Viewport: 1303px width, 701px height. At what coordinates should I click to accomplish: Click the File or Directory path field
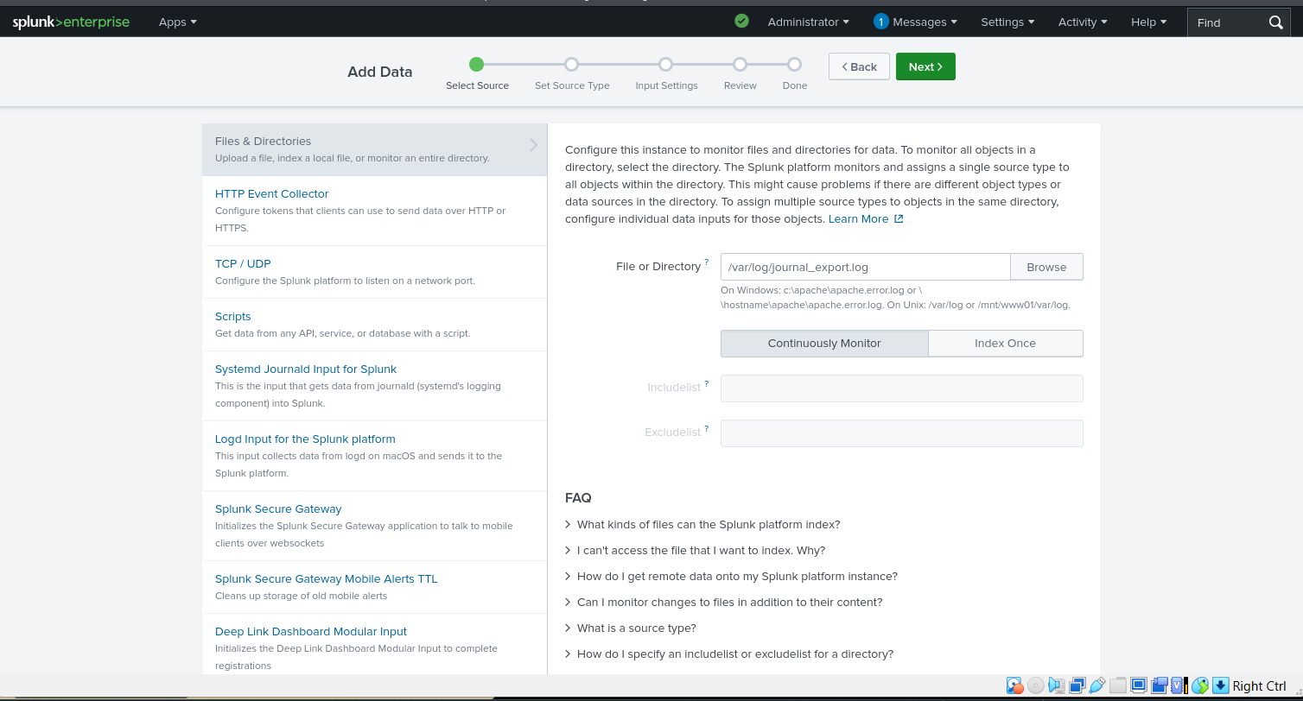coord(866,267)
